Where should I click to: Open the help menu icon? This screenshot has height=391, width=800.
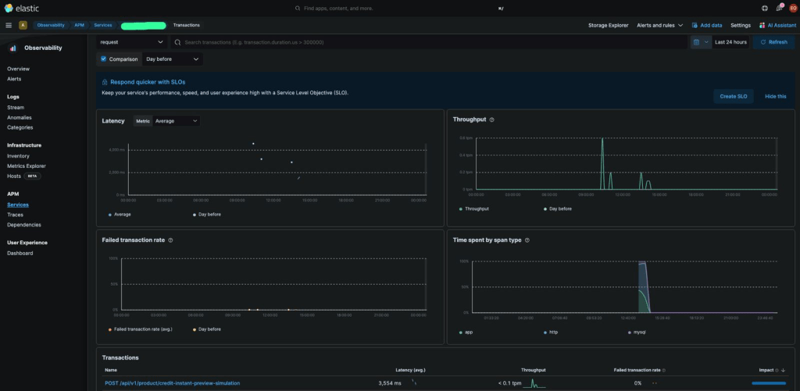(765, 8)
